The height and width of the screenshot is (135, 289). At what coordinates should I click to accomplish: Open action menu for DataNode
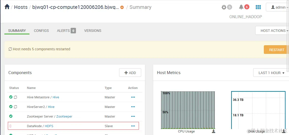pos(133,126)
